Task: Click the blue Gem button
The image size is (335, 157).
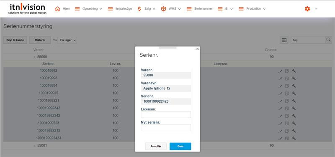Action: pos(180,146)
